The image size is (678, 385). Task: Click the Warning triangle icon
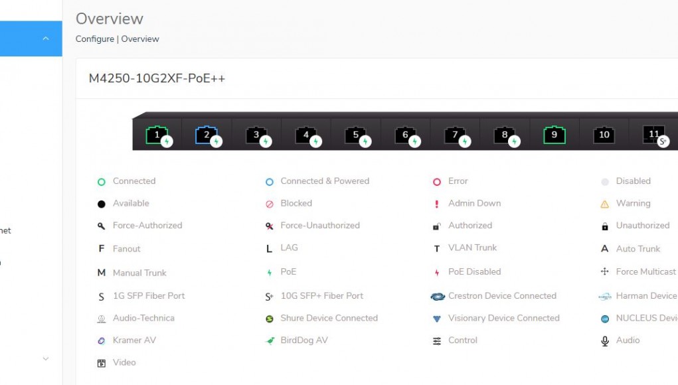point(604,204)
